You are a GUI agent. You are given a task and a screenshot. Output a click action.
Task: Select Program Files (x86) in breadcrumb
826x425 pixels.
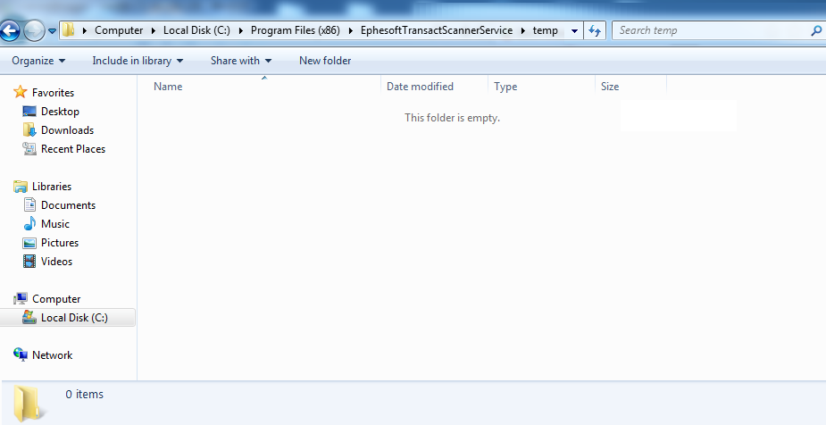tap(295, 30)
